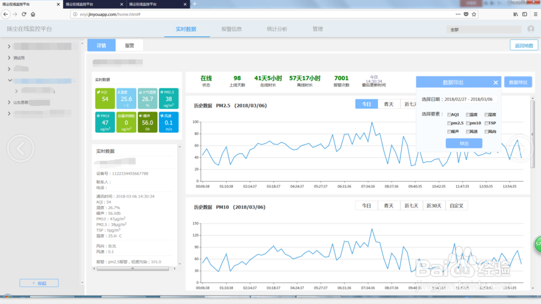This screenshot has height=304, width=541.
Task: Select 昨天 for the PM2.5 chart
Action: [x=389, y=104]
